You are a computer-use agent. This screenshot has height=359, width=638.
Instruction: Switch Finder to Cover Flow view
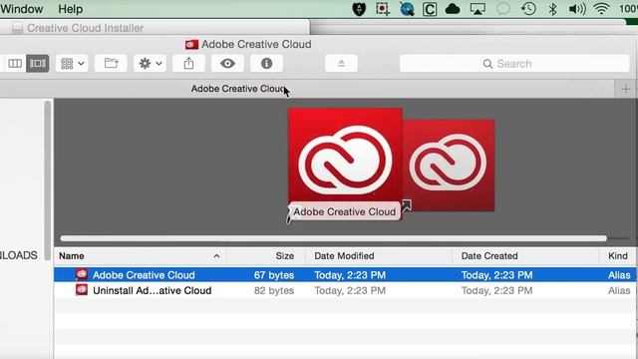38,64
